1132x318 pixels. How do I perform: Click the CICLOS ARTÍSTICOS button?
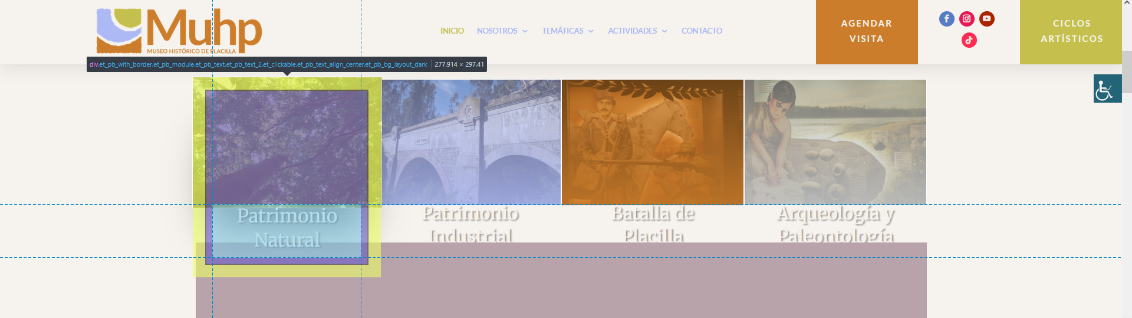(1071, 32)
